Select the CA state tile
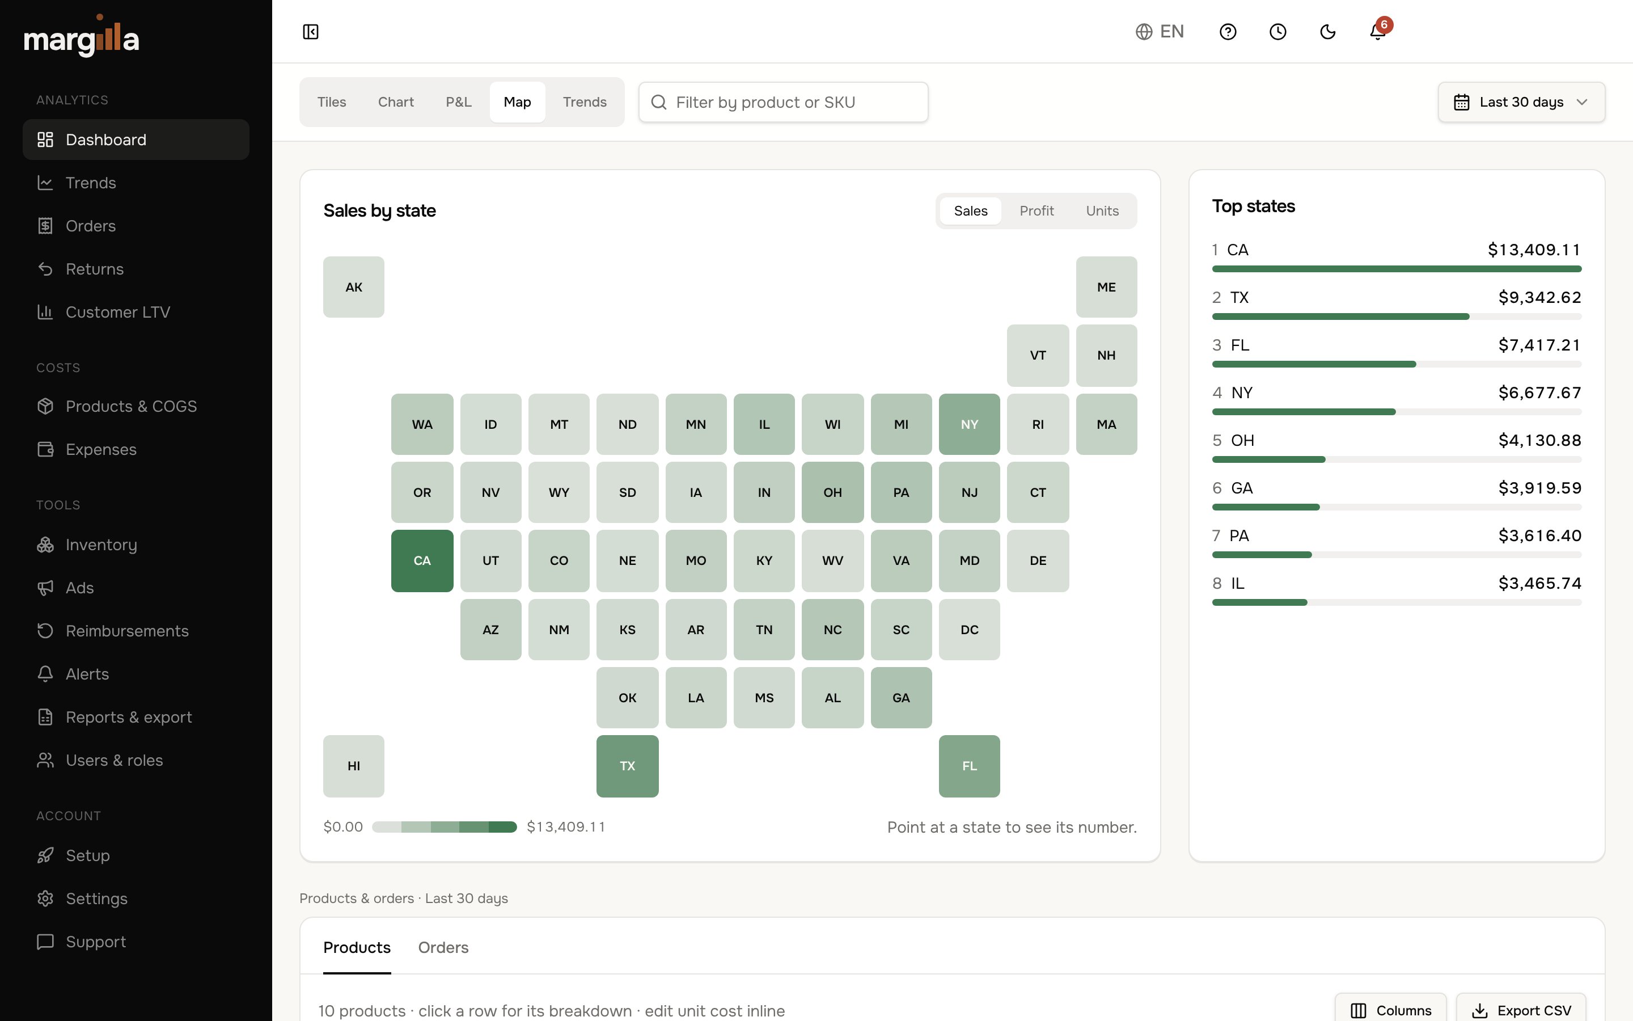The image size is (1633, 1021). 422,560
